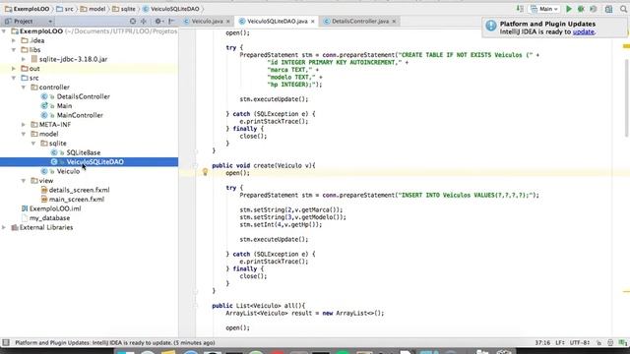The height and width of the screenshot is (354, 630).
Task: Click the intention light bulb in gutter
Action: click(205, 172)
